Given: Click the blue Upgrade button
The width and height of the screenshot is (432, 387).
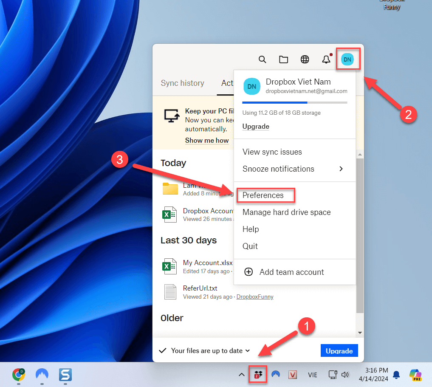Looking at the screenshot, I should [339, 350].
